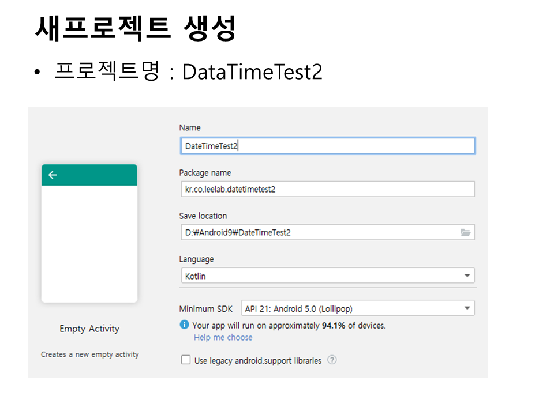The height and width of the screenshot is (415, 554).
Task: Click the Package name text field
Action: 327,189
